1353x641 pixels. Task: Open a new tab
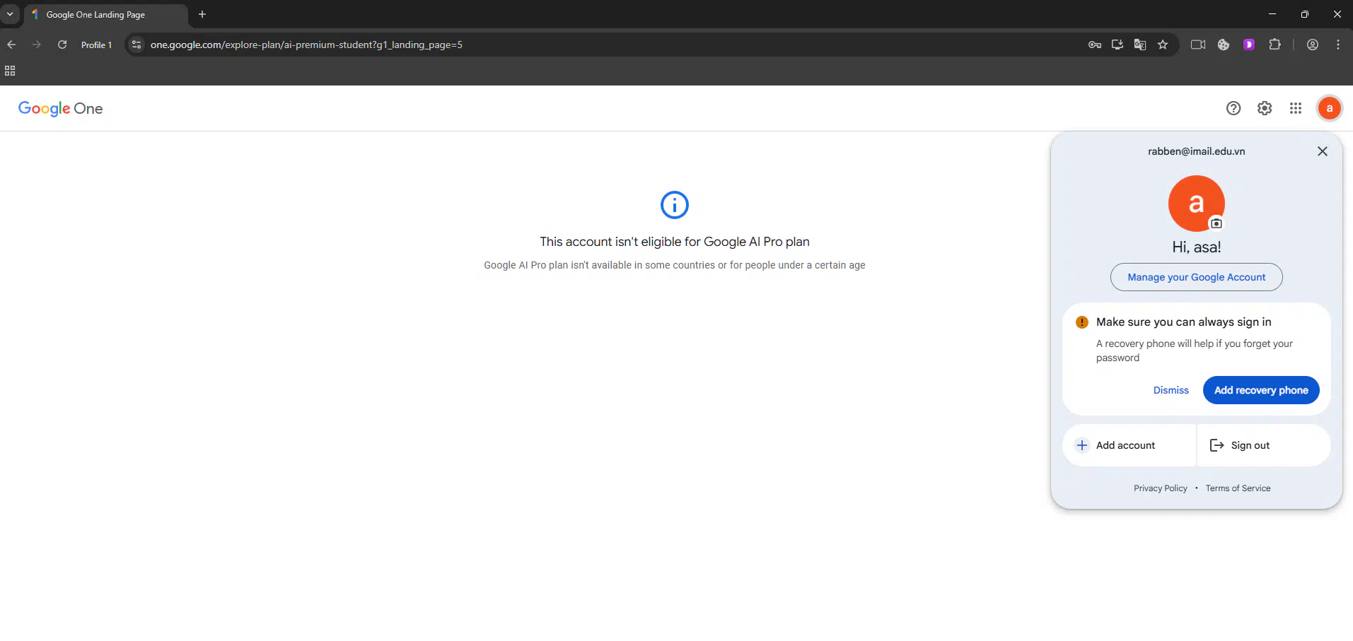tap(202, 14)
